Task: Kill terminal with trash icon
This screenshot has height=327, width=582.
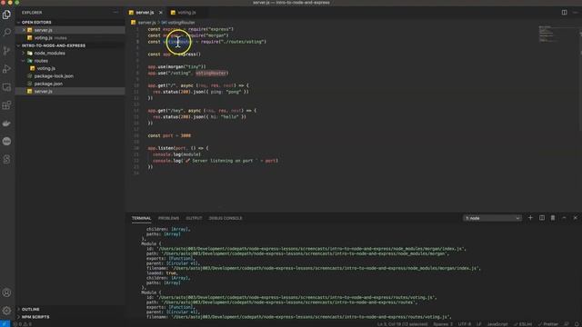Action: (x=553, y=218)
